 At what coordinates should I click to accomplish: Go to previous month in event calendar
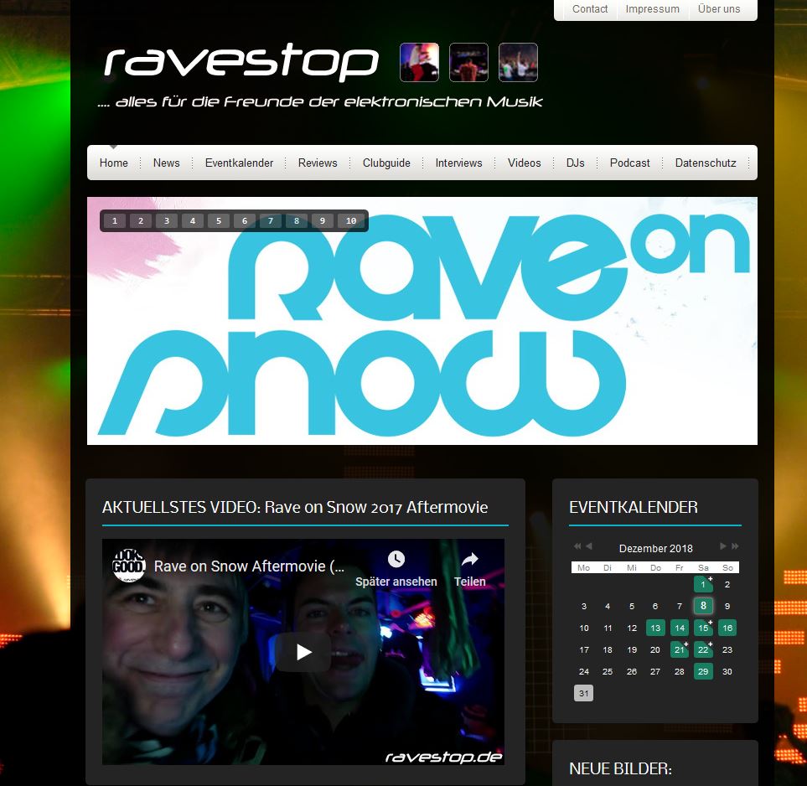click(589, 546)
